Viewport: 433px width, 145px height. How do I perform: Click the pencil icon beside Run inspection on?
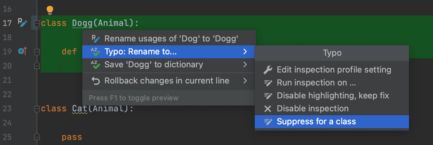coord(268,83)
